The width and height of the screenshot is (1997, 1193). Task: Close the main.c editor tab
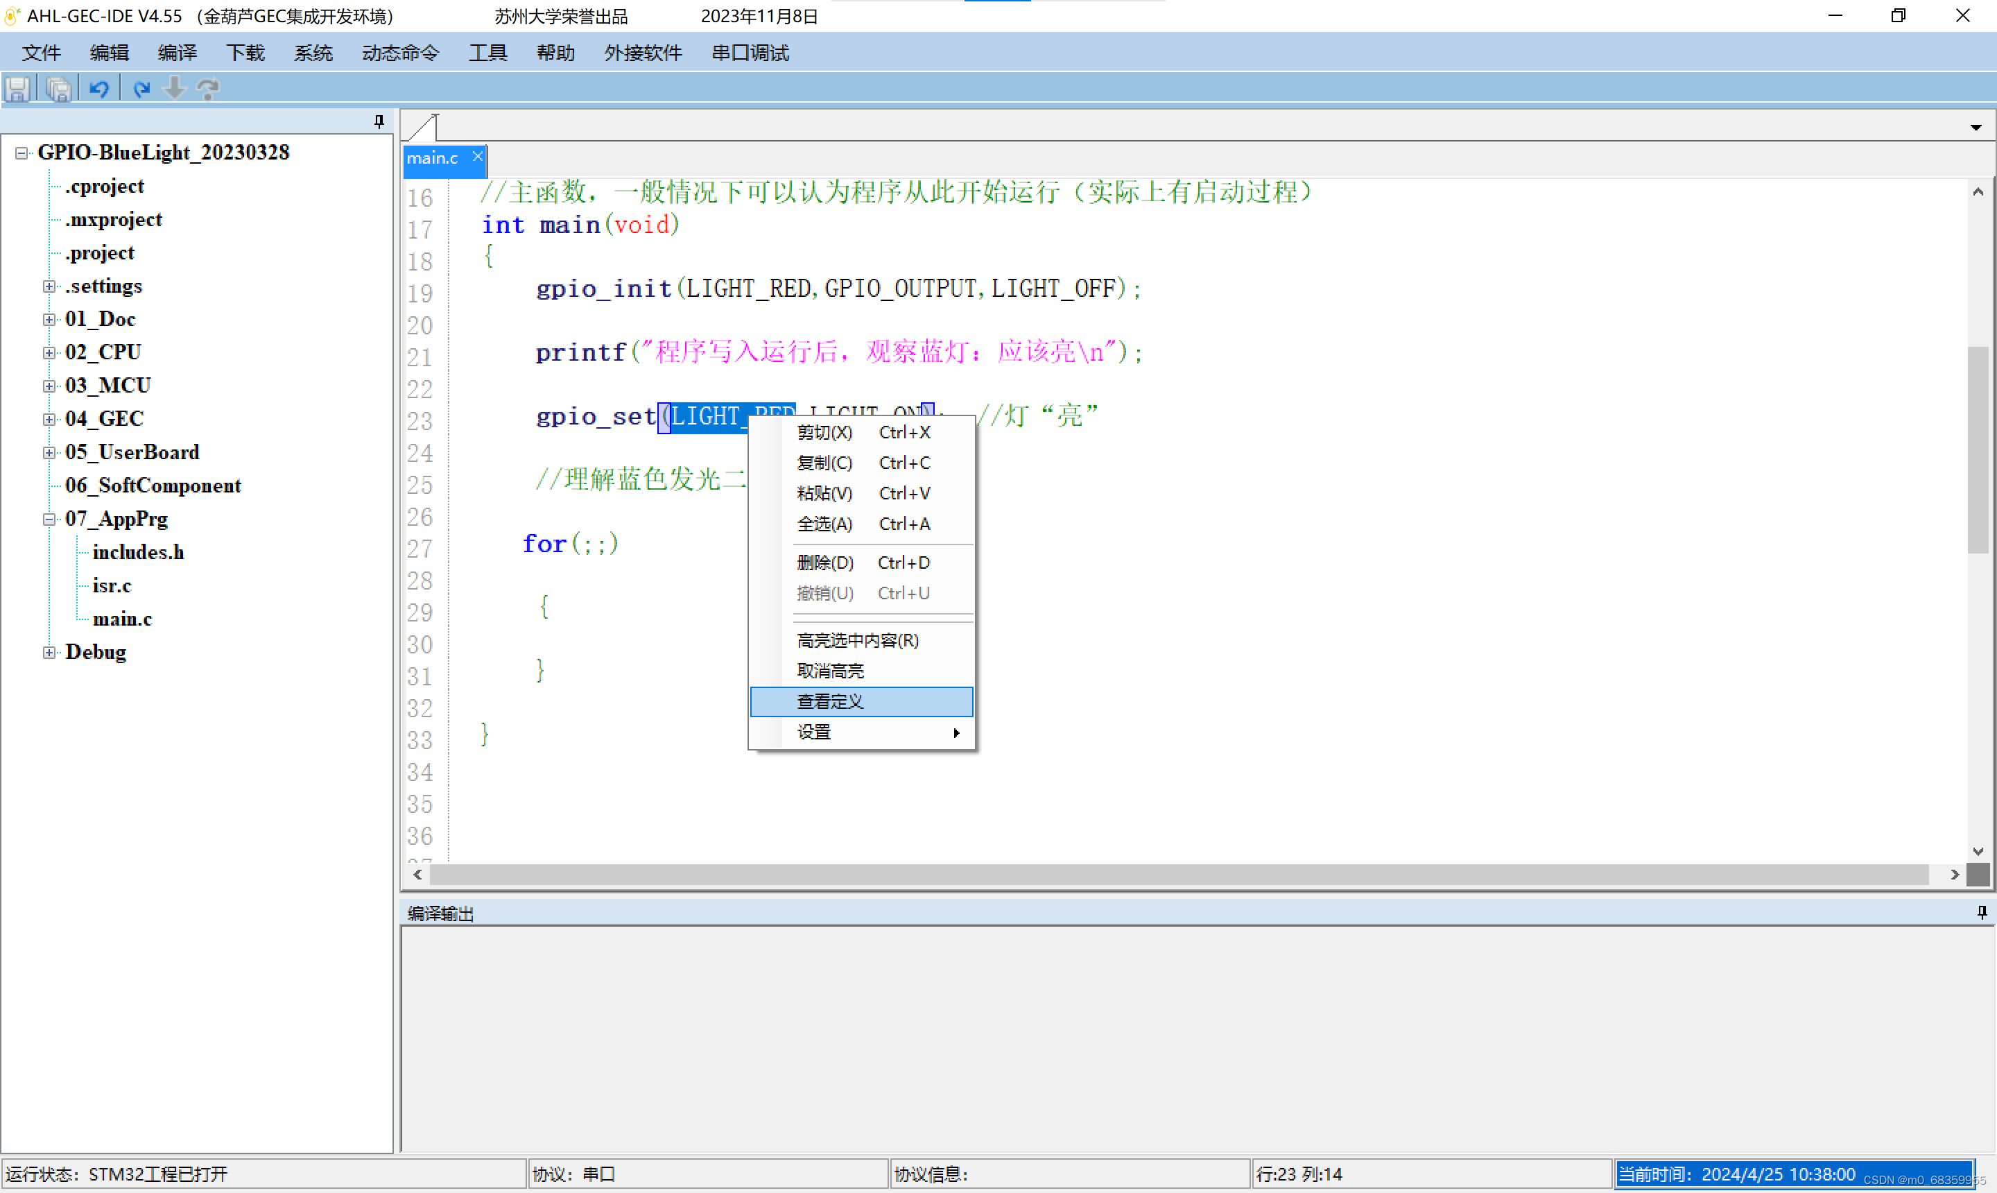[x=477, y=157]
